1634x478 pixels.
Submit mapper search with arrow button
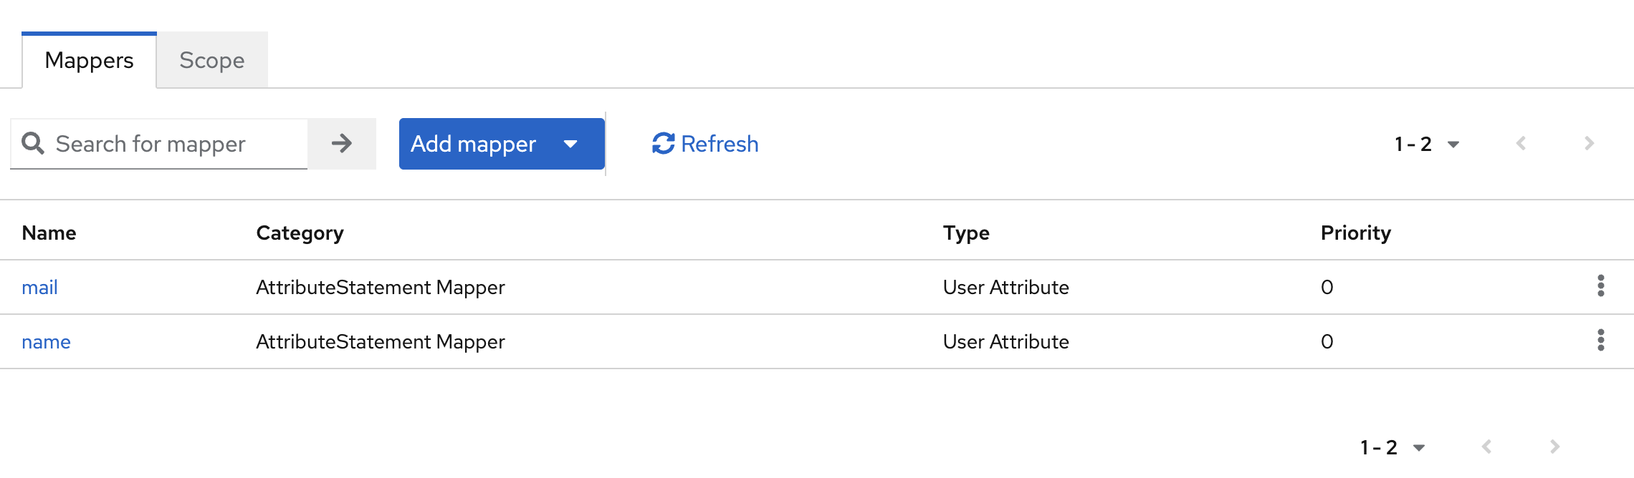[x=342, y=144]
